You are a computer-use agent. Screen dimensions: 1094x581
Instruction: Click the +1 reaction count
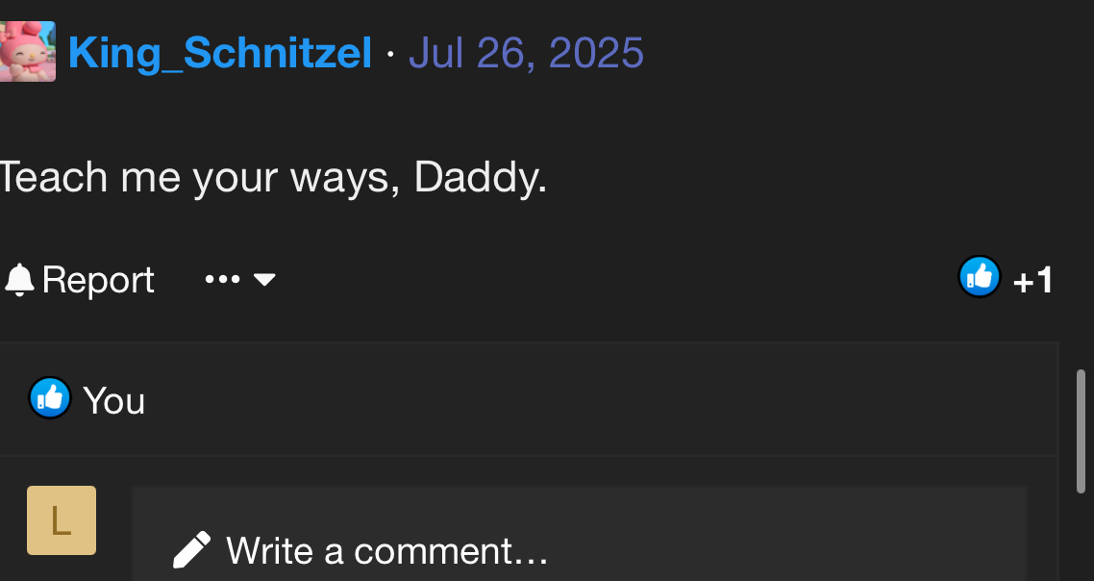[x=1033, y=281]
